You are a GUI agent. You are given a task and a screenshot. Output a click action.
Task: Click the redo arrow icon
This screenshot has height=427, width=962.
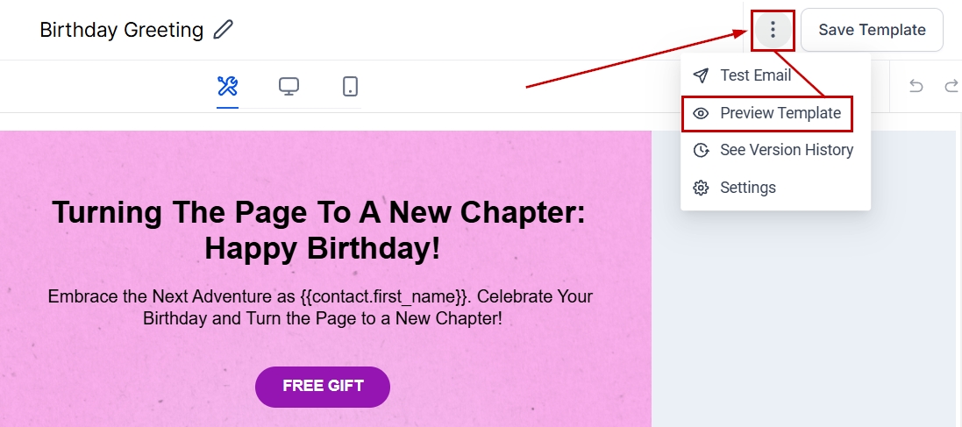click(x=951, y=86)
